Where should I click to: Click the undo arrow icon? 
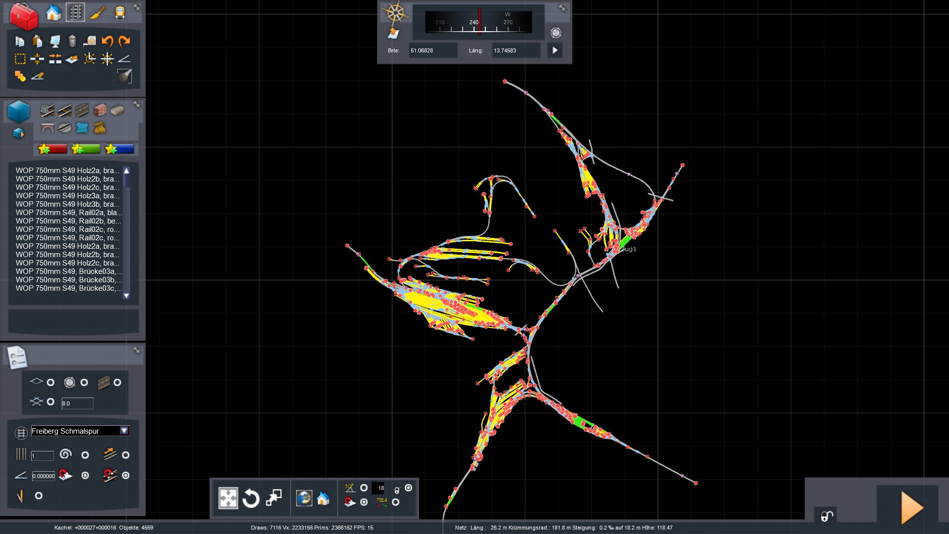(107, 41)
